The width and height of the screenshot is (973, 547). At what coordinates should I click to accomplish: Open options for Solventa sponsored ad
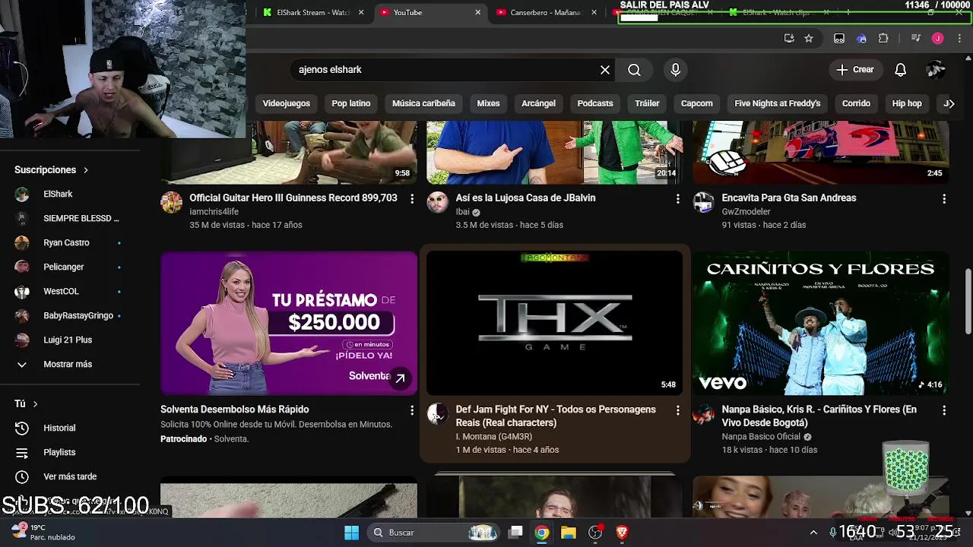click(412, 410)
